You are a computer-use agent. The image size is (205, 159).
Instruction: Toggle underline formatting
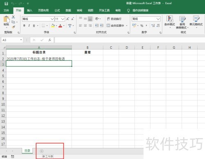pos(34,25)
